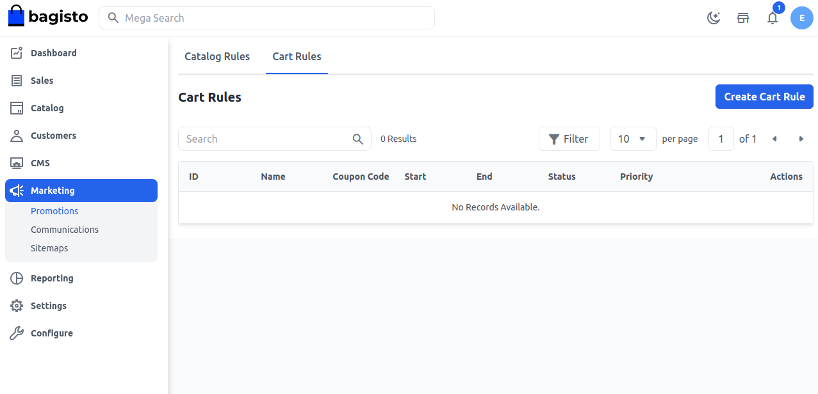Open the per-page count dropdown showing 10
Screen dimensions: 818x394
pos(633,138)
